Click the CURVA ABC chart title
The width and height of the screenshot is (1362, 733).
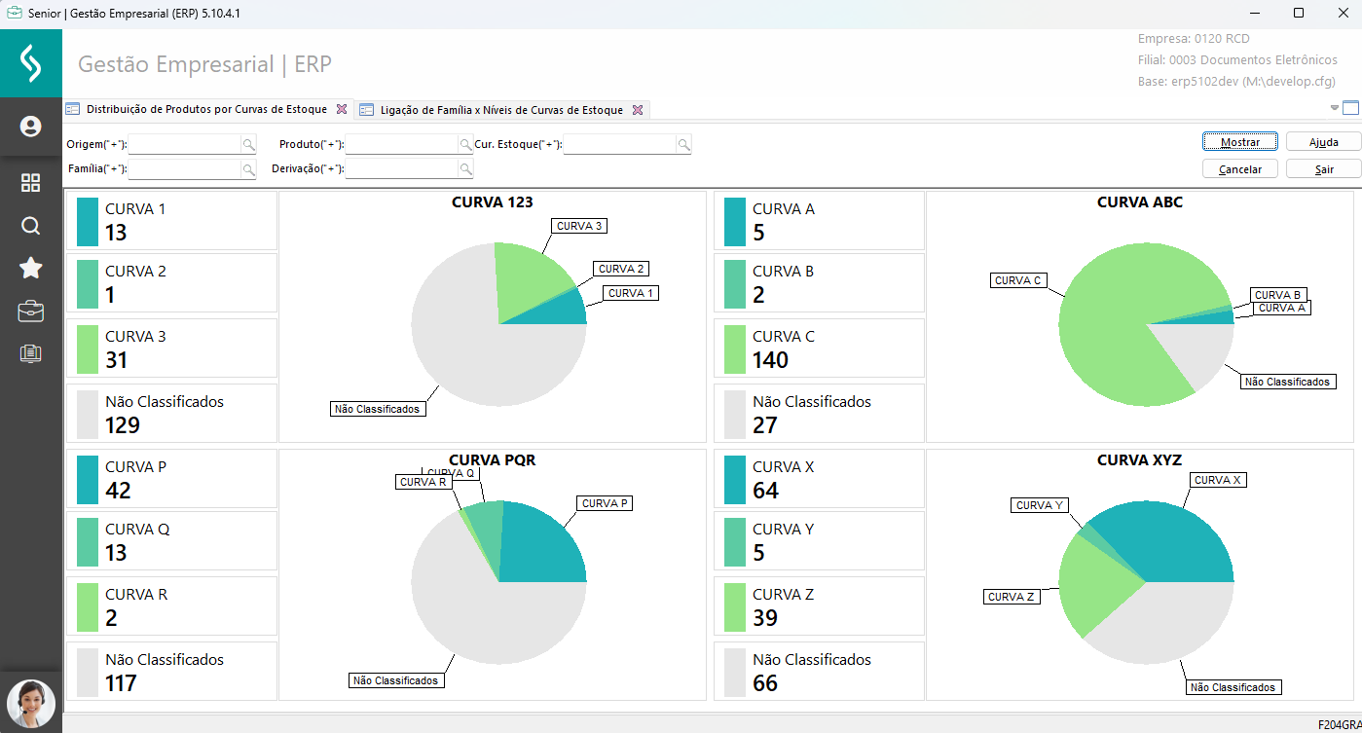click(x=1140, y=202)
